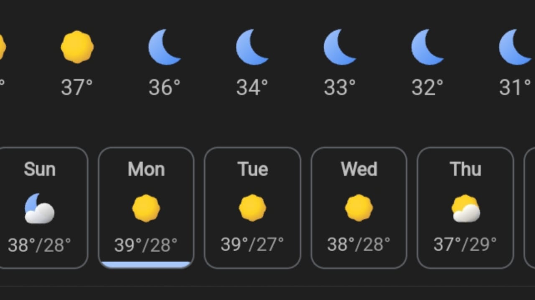
Task: Click the 33° hourly temperature
Action: pyautogui.click(x=340, y=88)
